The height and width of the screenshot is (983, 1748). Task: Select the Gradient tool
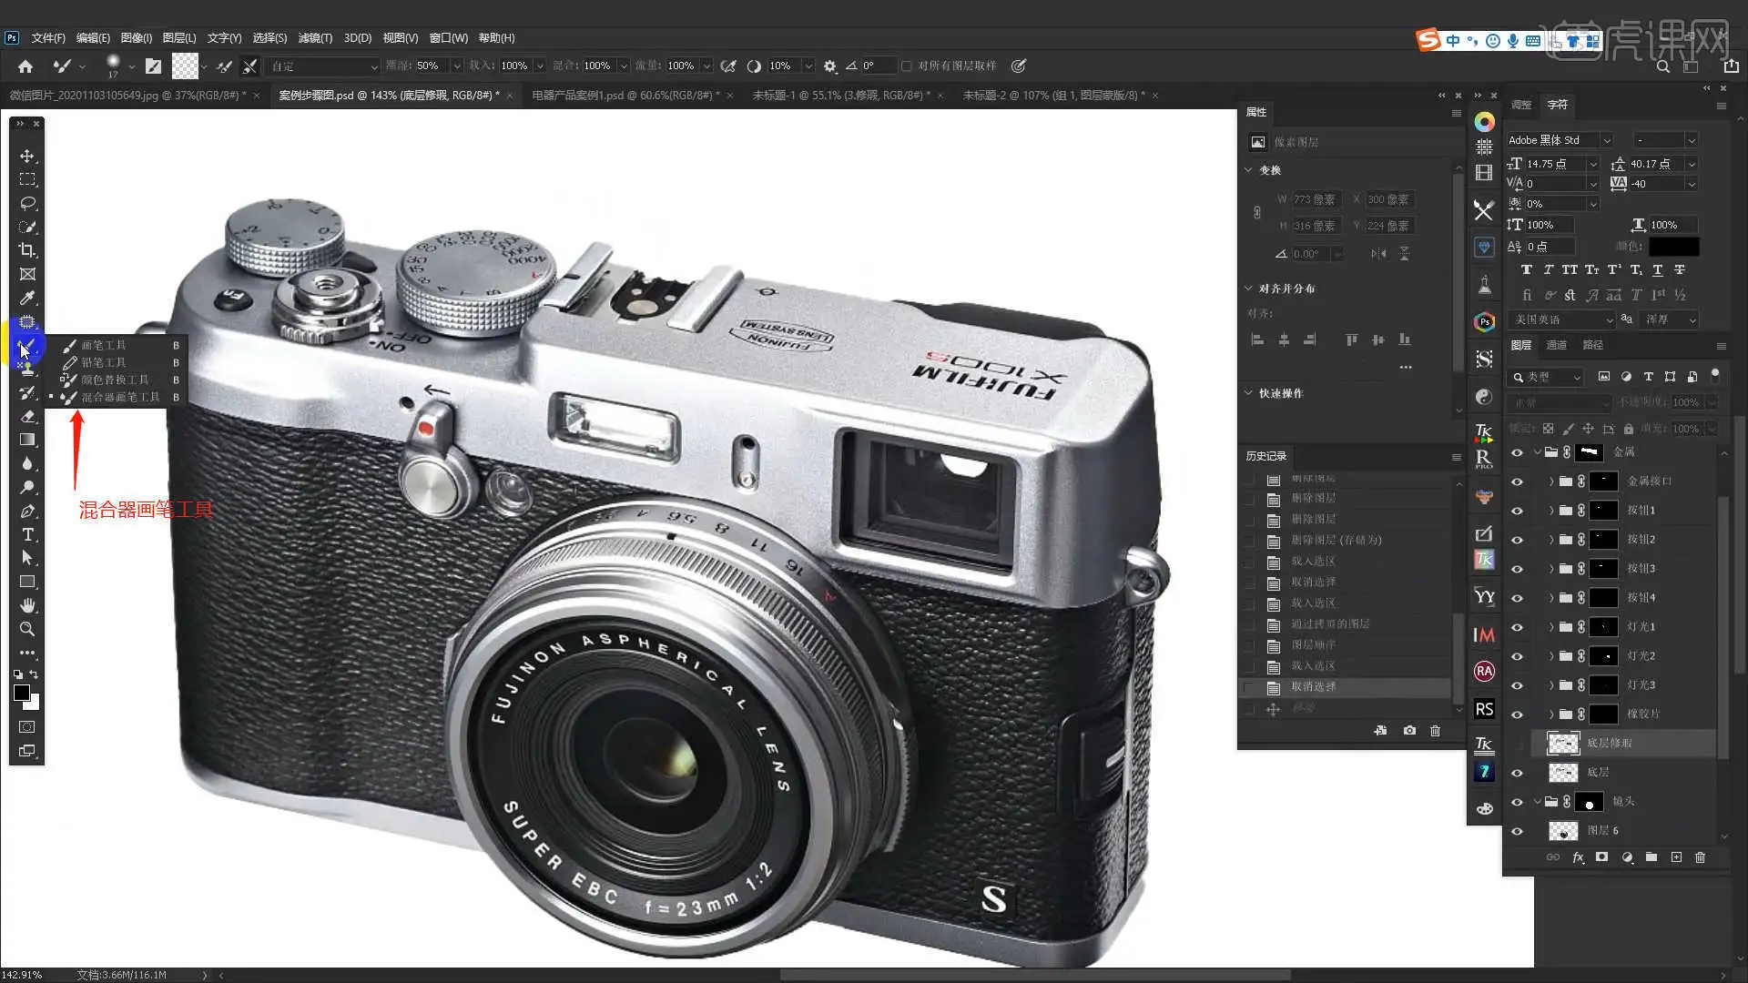(27, 440)
